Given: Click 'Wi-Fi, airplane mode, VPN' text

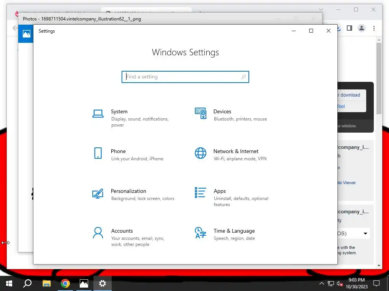Looking at the screenshot, I should coord(240,159).
